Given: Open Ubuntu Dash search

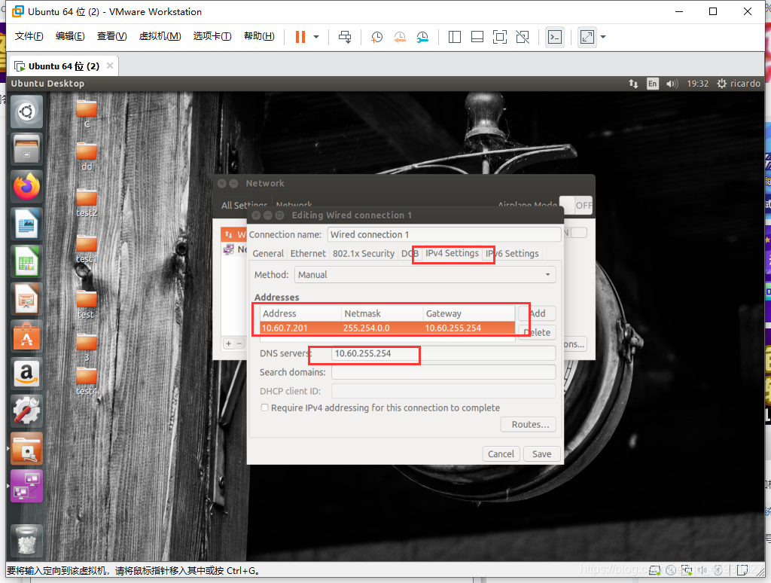Looking at the screenshot, I should click(26, 111).
